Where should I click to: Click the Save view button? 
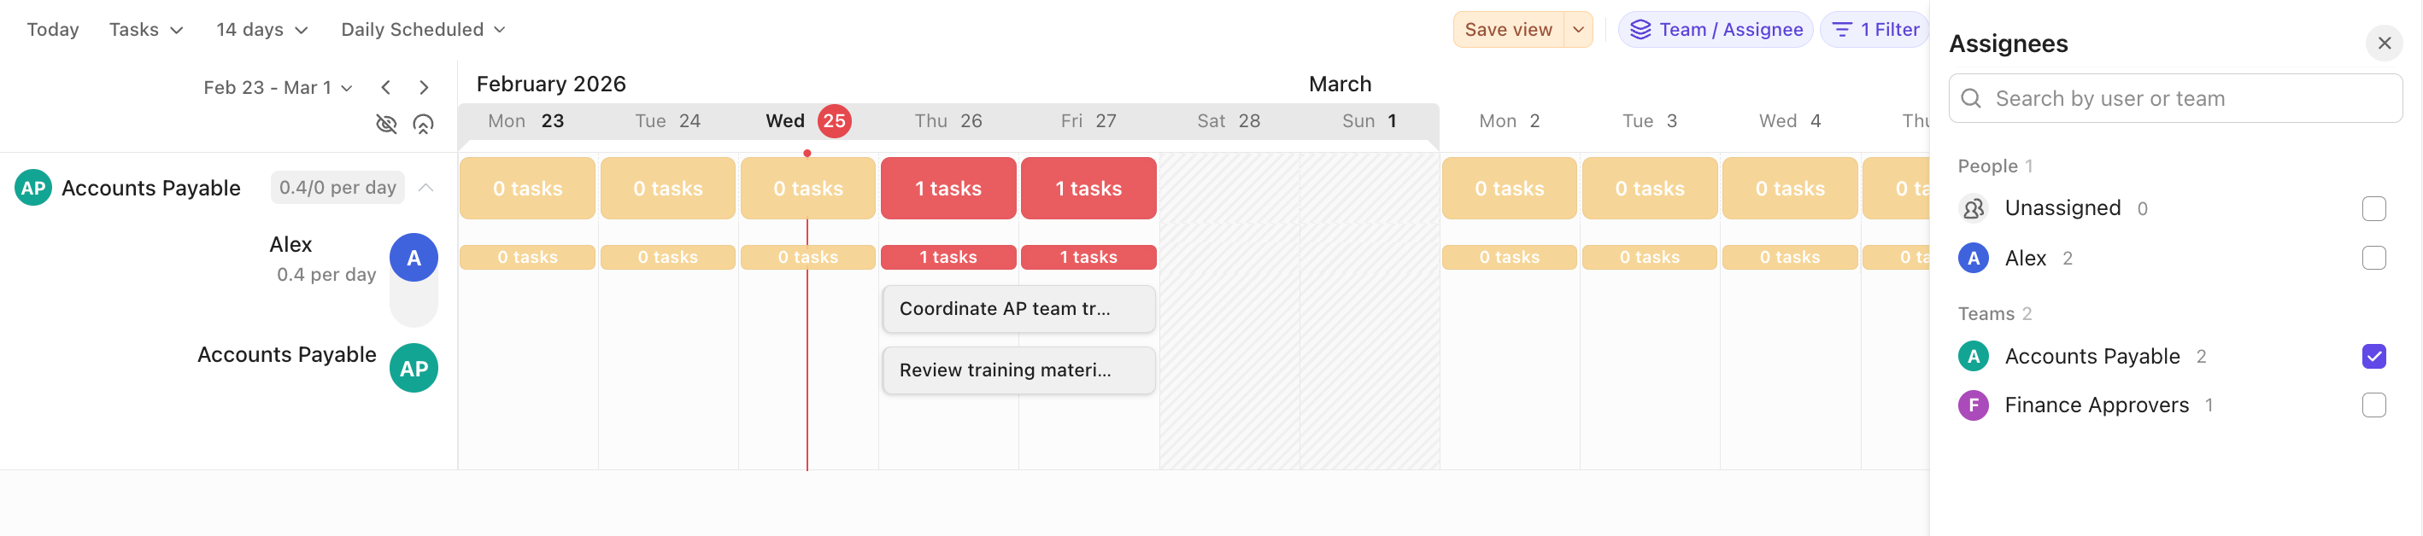pos(1508,29)
